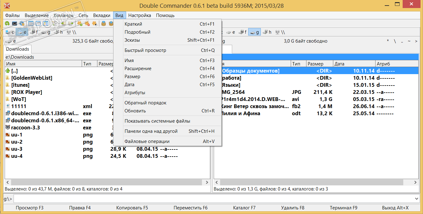423x214 pixels.
Task: Click the unselect group (star minus) icon
Action: pos(87,23)
